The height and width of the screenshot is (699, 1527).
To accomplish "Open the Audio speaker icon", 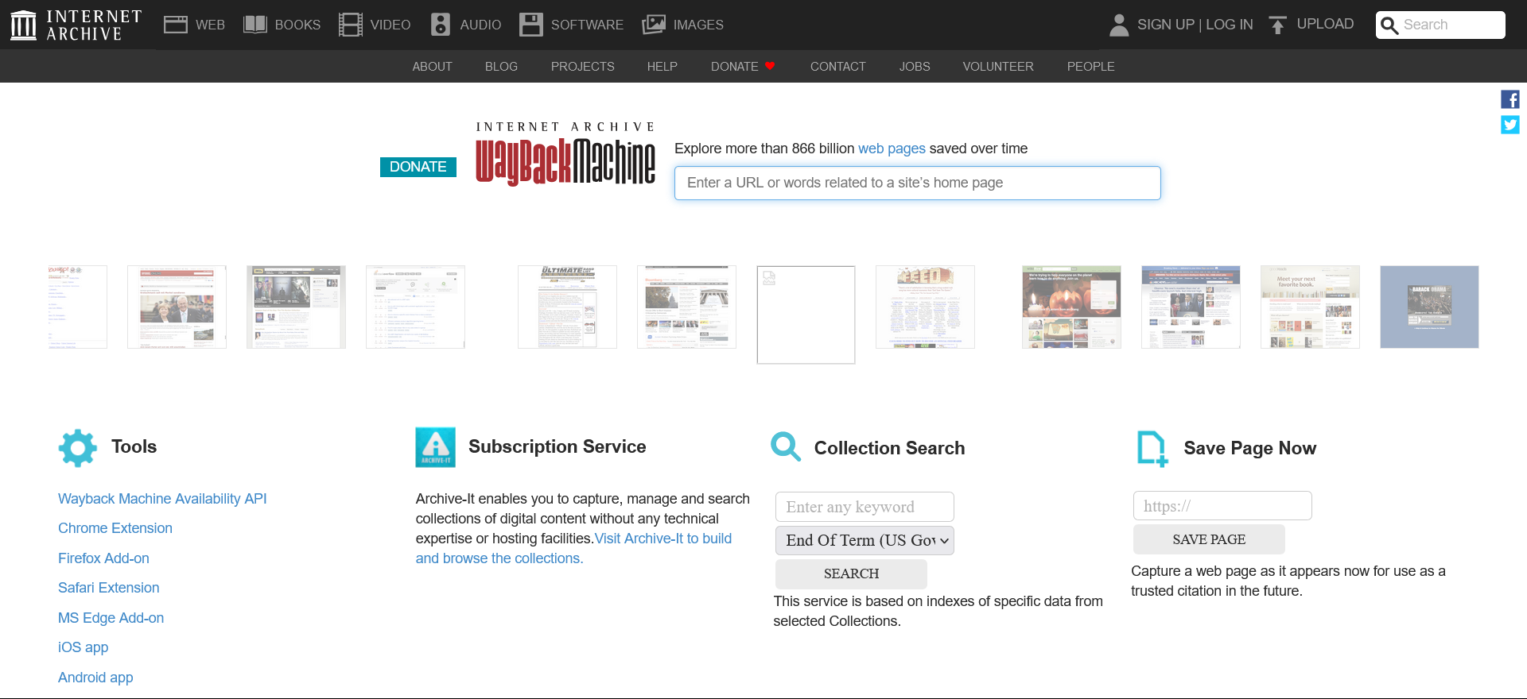I will point(440,25).
